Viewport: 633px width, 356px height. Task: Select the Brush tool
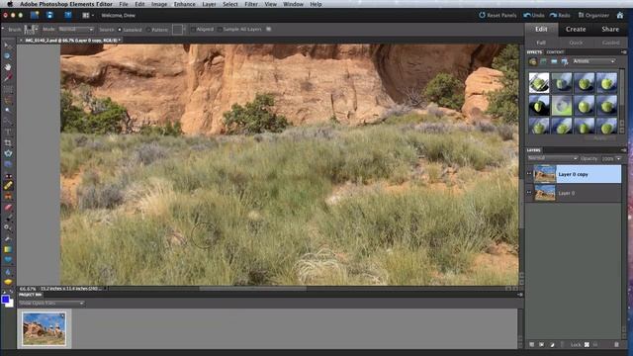coord(8,218)
